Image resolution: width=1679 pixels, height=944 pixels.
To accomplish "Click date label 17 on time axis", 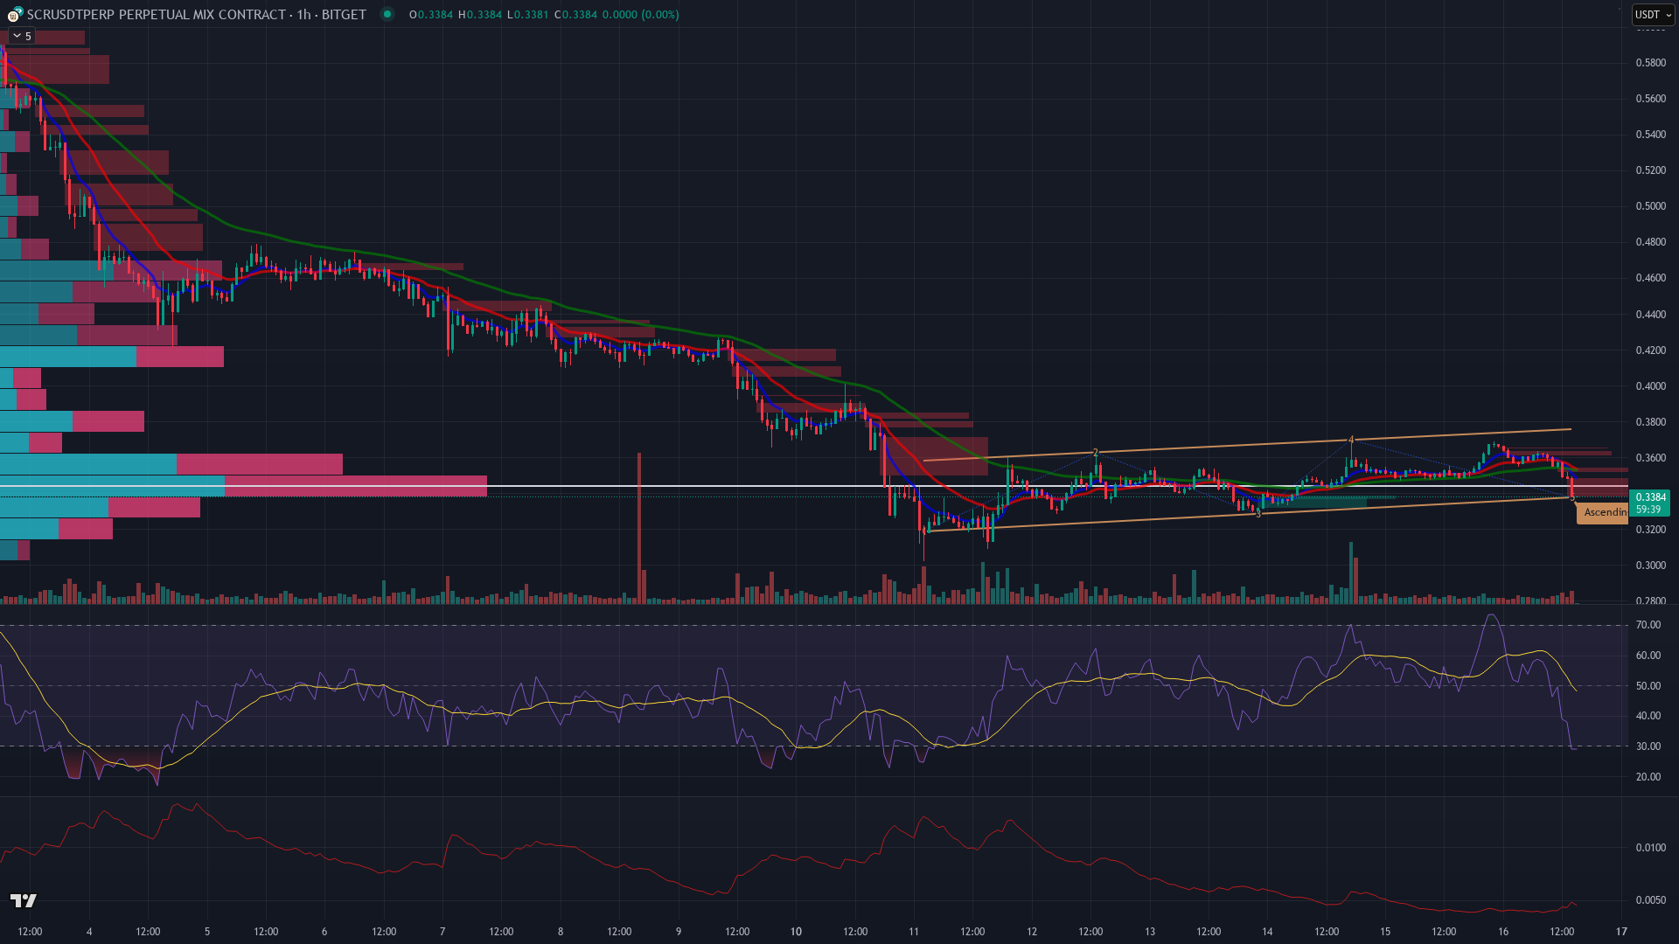I will (1621, 931).
